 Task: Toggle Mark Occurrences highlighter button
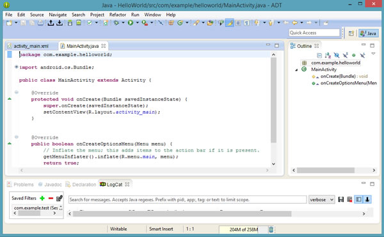pyautogui.click(x=230, y=23)
